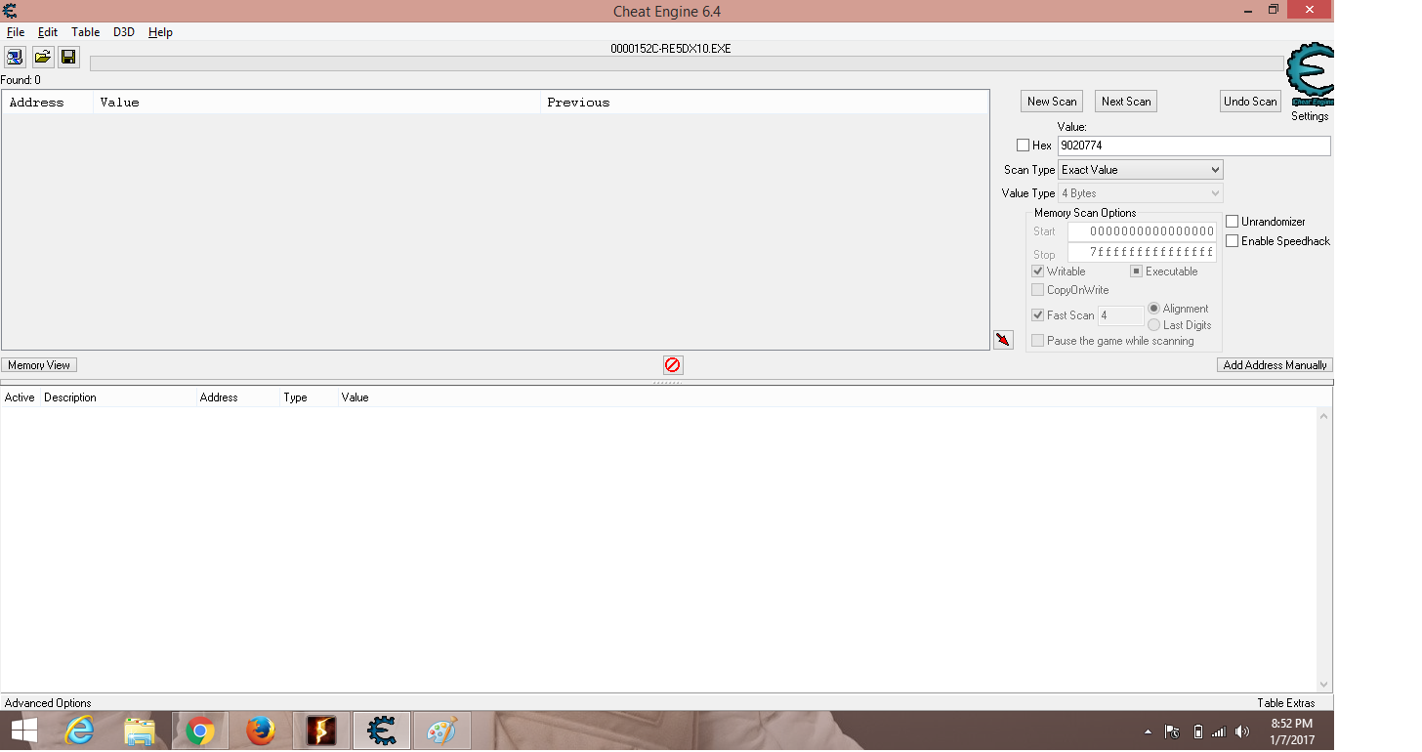Copy selected addresses with red arrow
Screen dimensions: 1422x752
[x=1003, y=340]
